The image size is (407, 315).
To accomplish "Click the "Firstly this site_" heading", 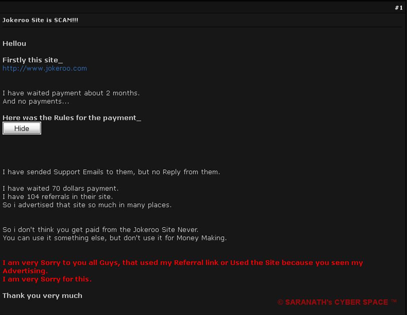I will [33, 60].
